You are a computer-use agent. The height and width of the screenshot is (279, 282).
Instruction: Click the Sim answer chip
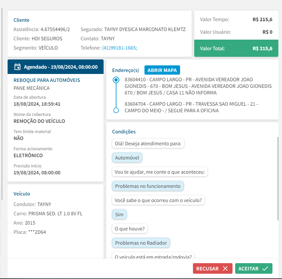point(119,215)
